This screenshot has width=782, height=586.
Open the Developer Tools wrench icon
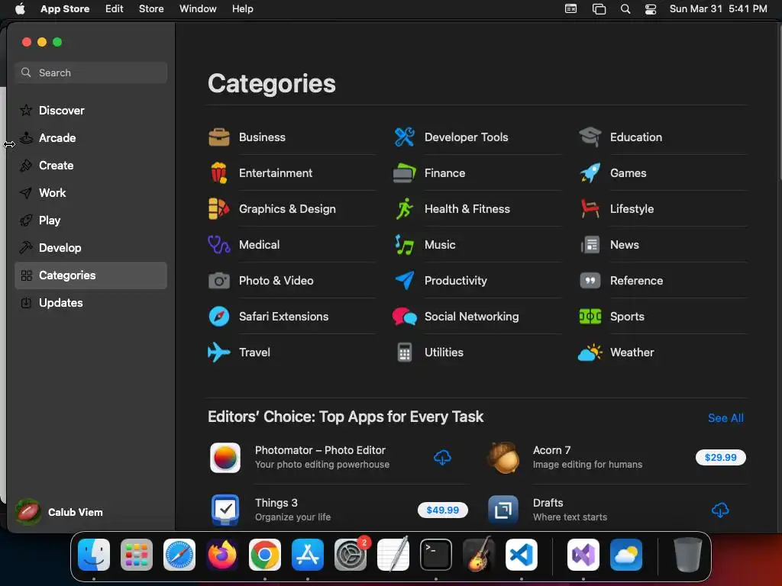tap(405, 137)
